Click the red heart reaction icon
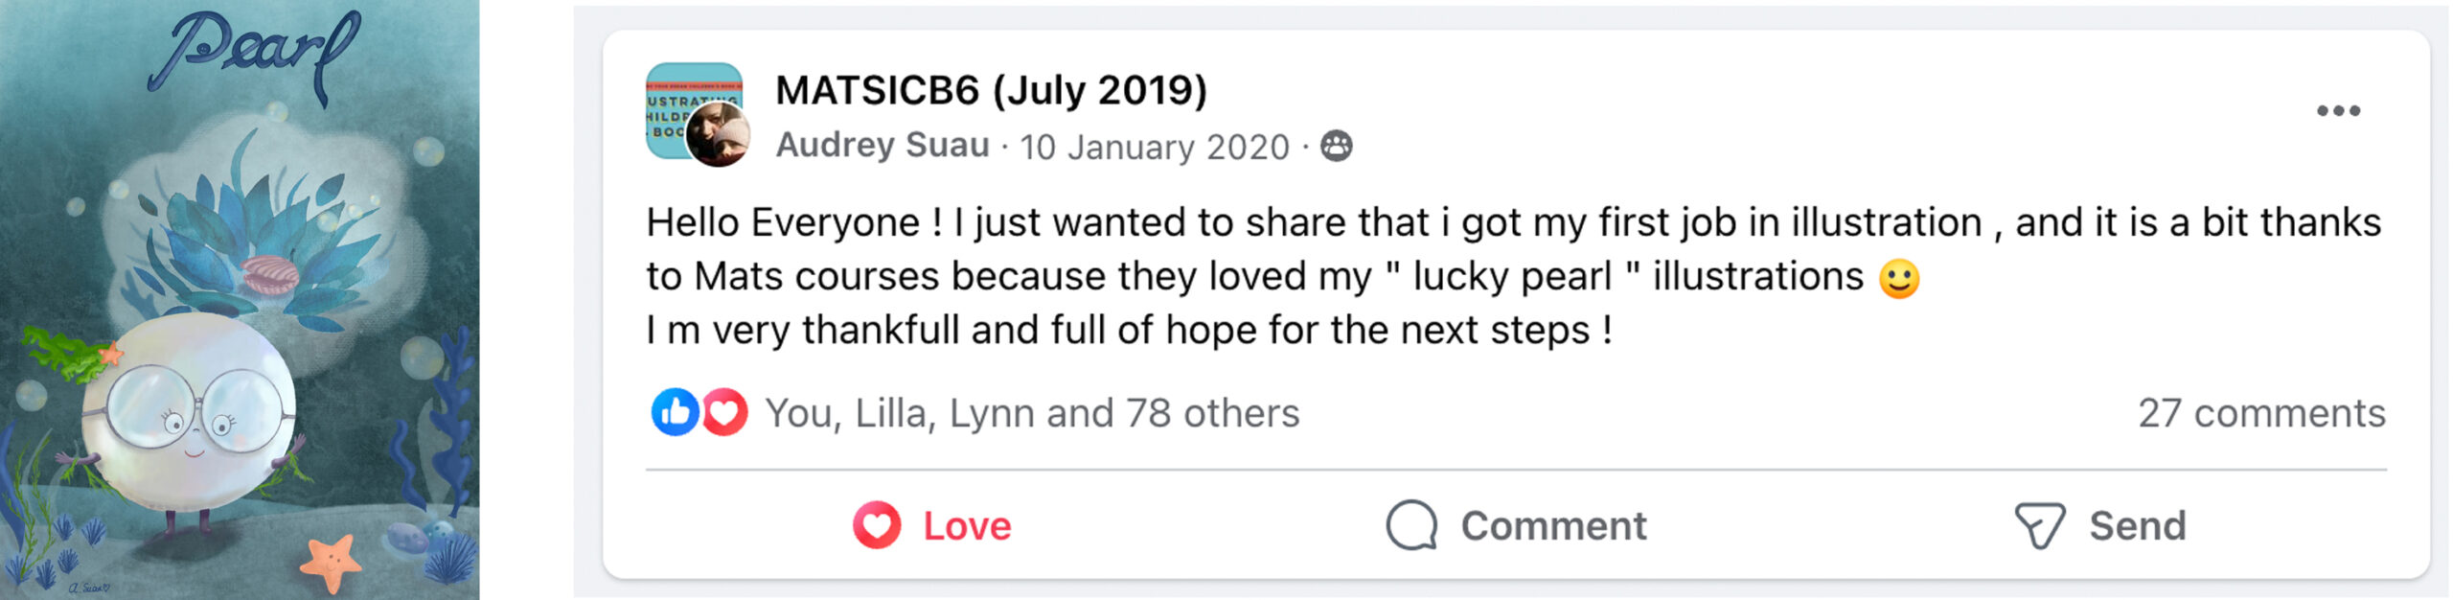The height and width of the screenshot is (600, 2453). pyautogui.click(x=725, y=413)
